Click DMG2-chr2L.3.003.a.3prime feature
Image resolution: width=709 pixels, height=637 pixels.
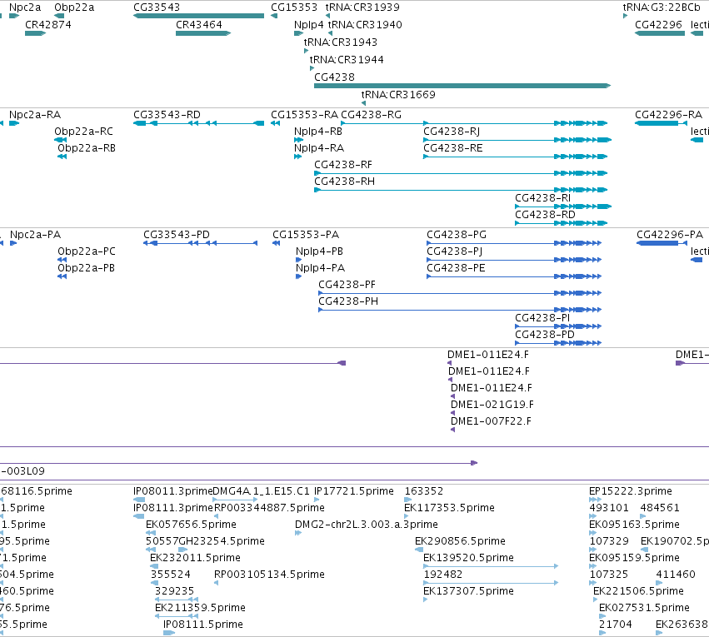coord(298,533)
